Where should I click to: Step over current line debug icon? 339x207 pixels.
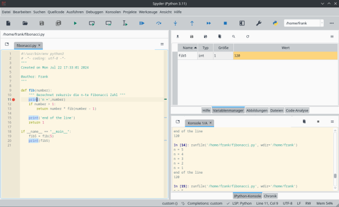pyautogui.click(x=159, y=23)
